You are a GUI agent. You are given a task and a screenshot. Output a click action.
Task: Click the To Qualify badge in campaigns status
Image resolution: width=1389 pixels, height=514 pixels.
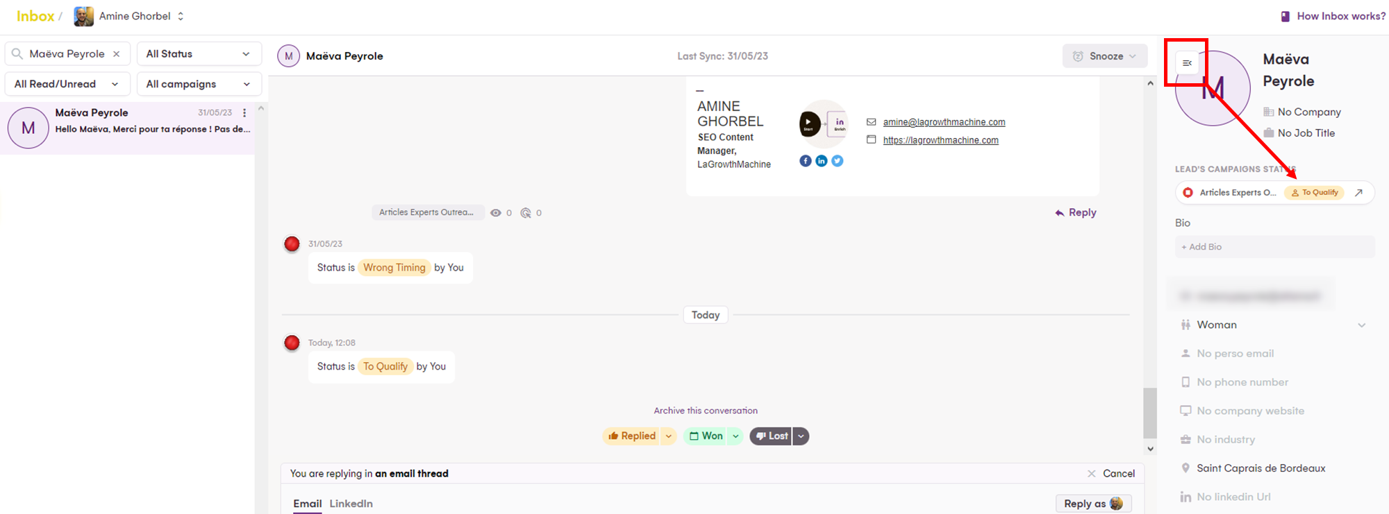1315,193
